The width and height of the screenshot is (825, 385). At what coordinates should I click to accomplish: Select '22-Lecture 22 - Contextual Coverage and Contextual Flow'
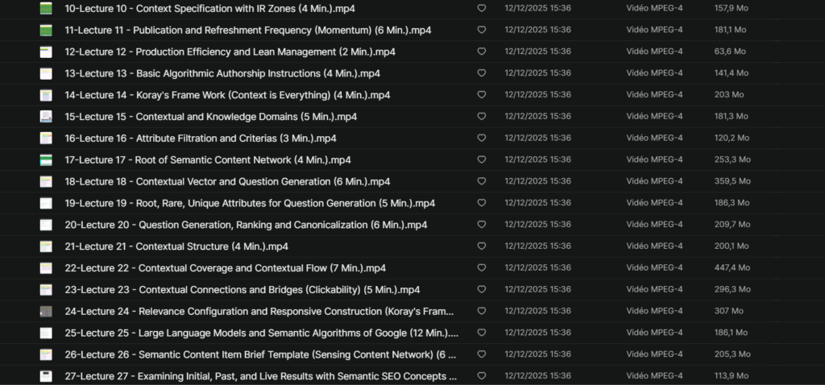(226, 267)
